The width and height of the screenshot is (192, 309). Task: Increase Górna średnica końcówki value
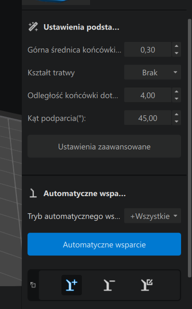(x=177, y=46)
